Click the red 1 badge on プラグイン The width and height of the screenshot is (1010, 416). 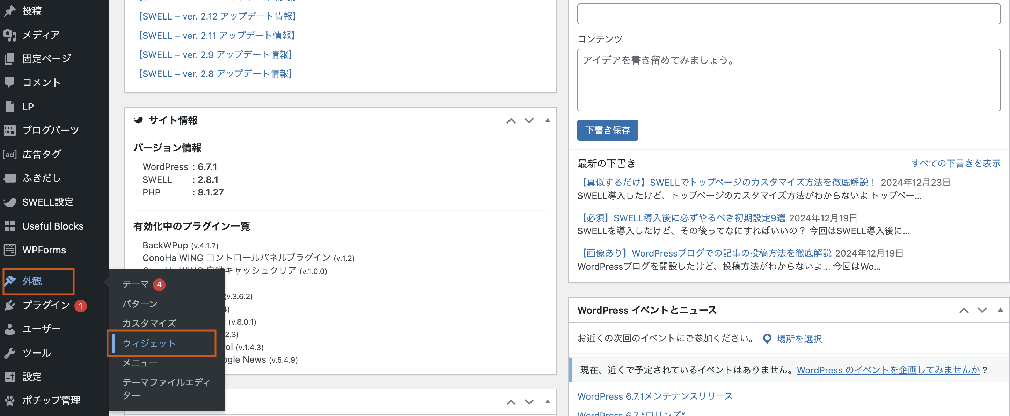tap(81, 306)
